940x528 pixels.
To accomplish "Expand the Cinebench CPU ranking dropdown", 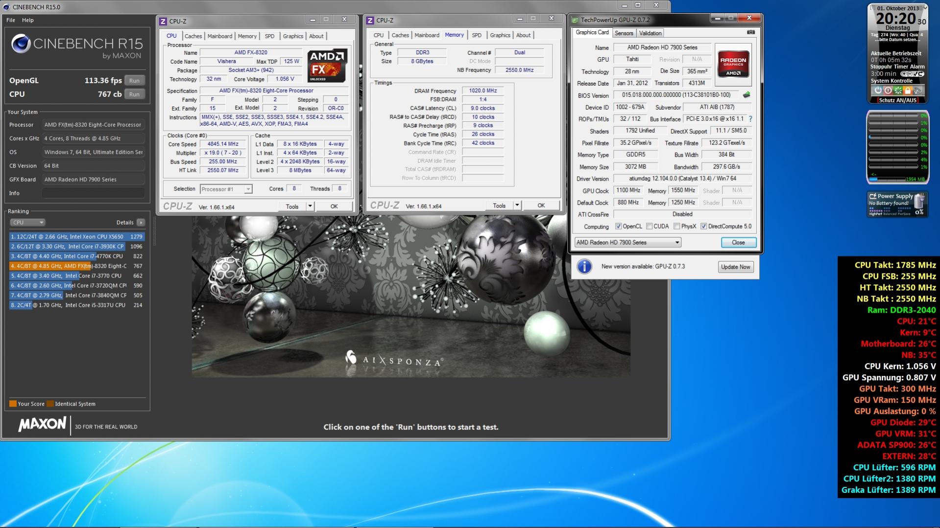I will 27,223.
